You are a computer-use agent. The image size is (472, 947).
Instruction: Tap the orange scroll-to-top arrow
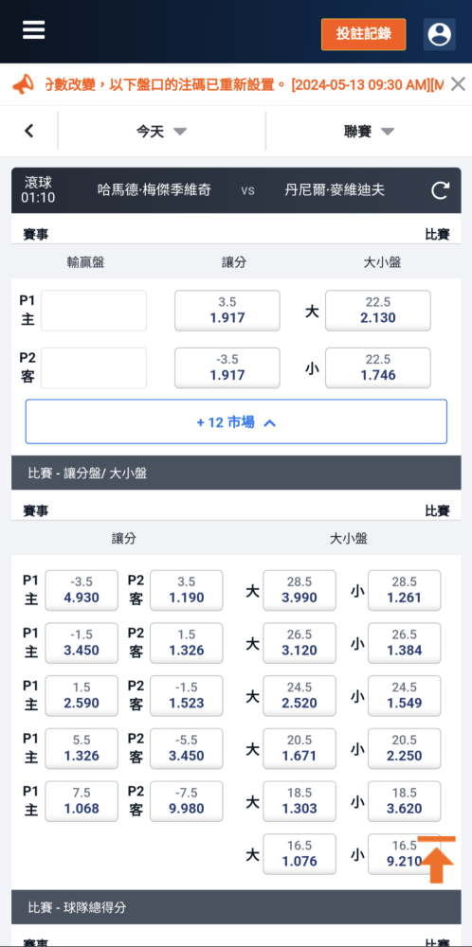coord(436,860)
